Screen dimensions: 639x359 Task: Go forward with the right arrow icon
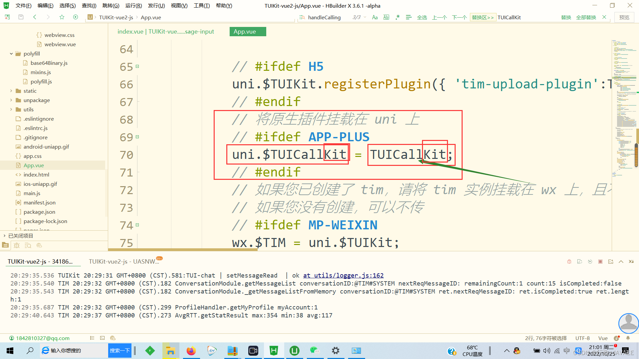[x=48, y=17]
